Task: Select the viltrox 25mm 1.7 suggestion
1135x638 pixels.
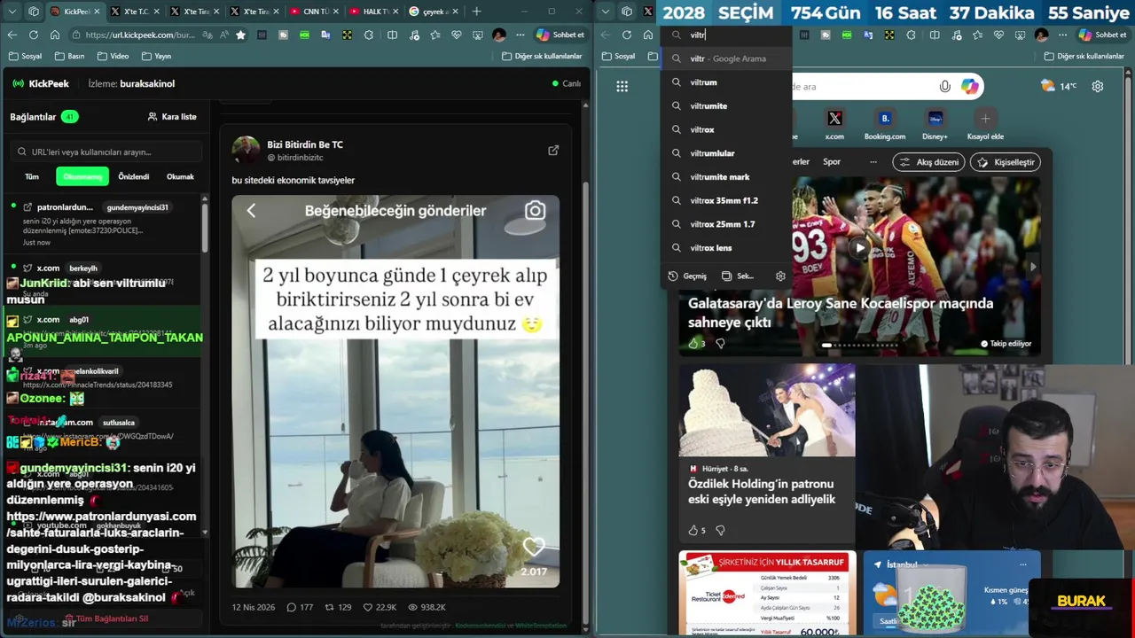Action: 726,224
